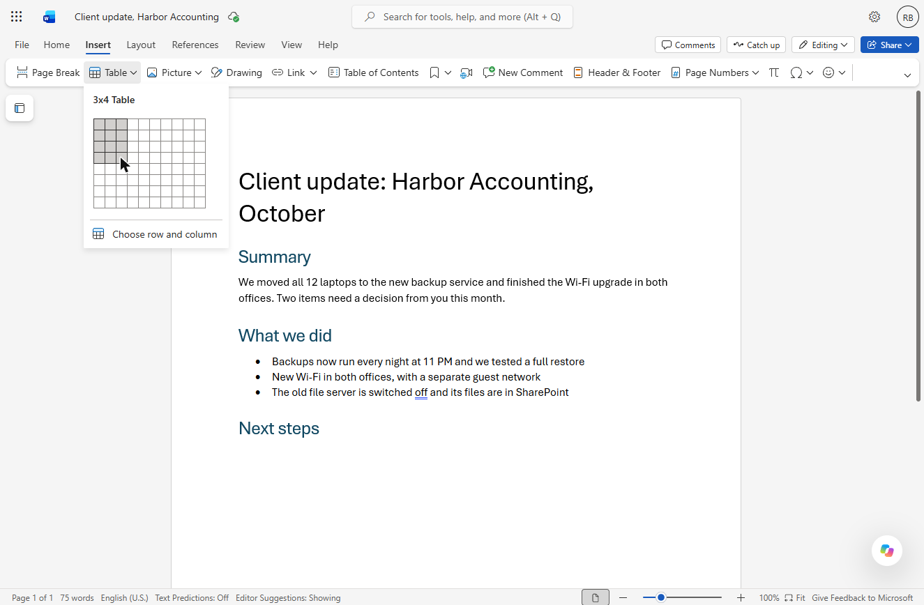Switch to the Home tab
This screenshot has height=605, width=924.
pyautogui.click(x=56, y=45)
